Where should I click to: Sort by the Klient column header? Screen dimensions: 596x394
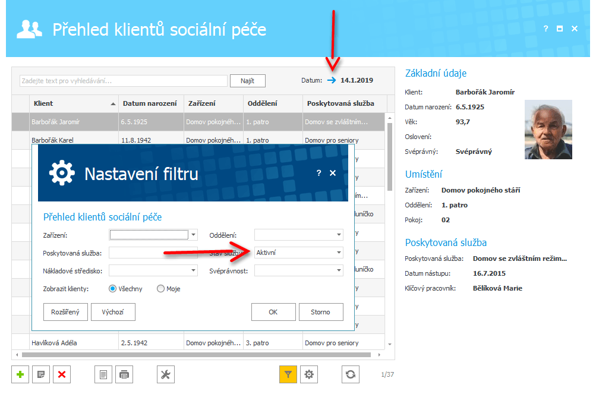pos(74,103)
